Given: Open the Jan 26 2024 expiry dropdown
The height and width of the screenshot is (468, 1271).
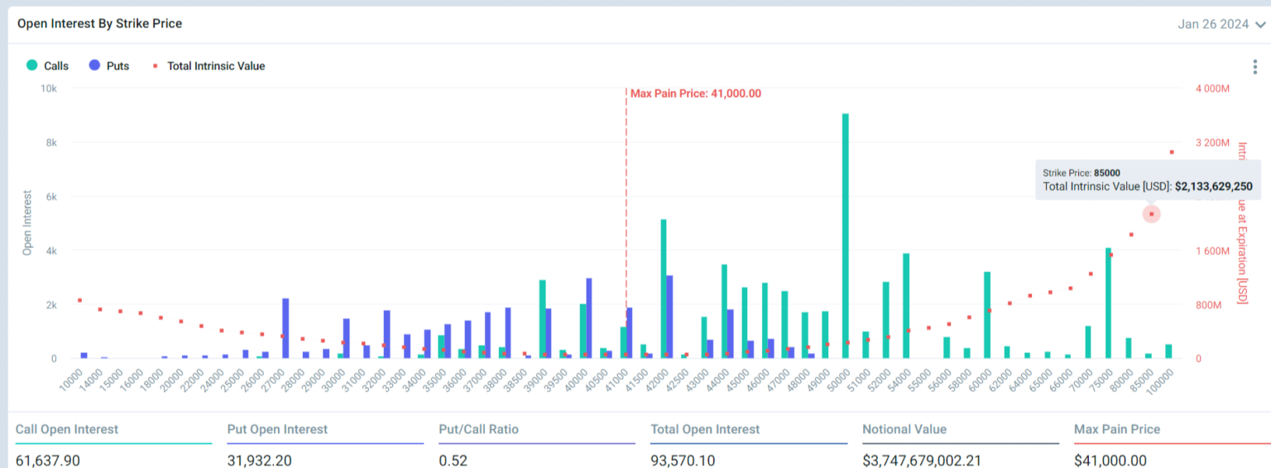Looking at the screenshot, I should (x=1221, y=24).
